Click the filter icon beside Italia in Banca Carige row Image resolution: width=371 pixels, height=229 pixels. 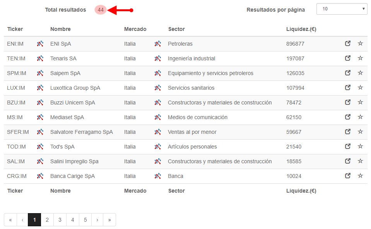tap(157, 176)
